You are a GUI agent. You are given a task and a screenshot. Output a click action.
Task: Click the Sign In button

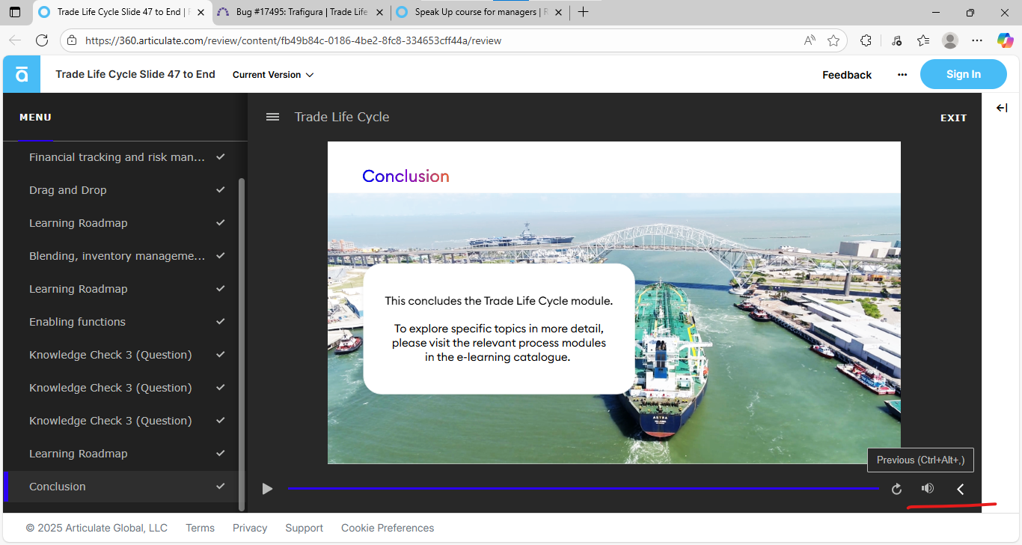pyautogui.click(x=963, y=74)
